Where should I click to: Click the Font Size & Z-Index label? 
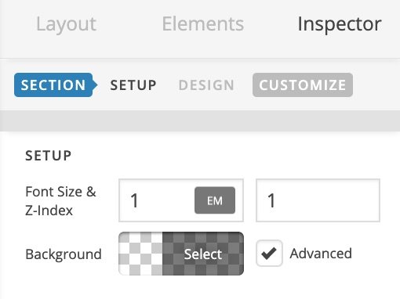tap(60, 201)
